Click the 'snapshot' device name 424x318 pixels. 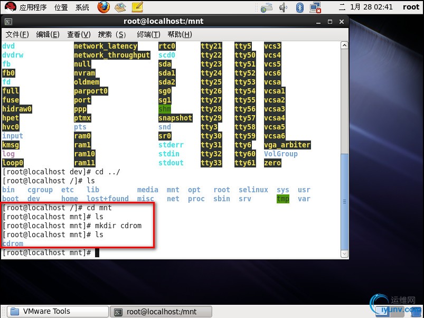click(x=175, y=118)
